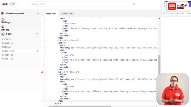Open the Settings section
Screen dimensions: 191x107
tap(6, 22)
